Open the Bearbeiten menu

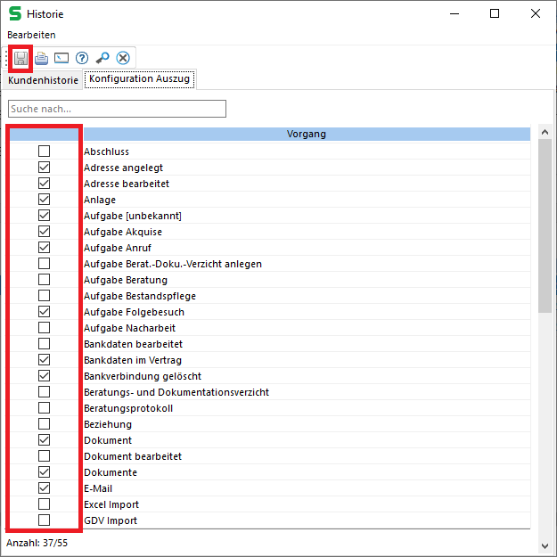pos(31,35)
